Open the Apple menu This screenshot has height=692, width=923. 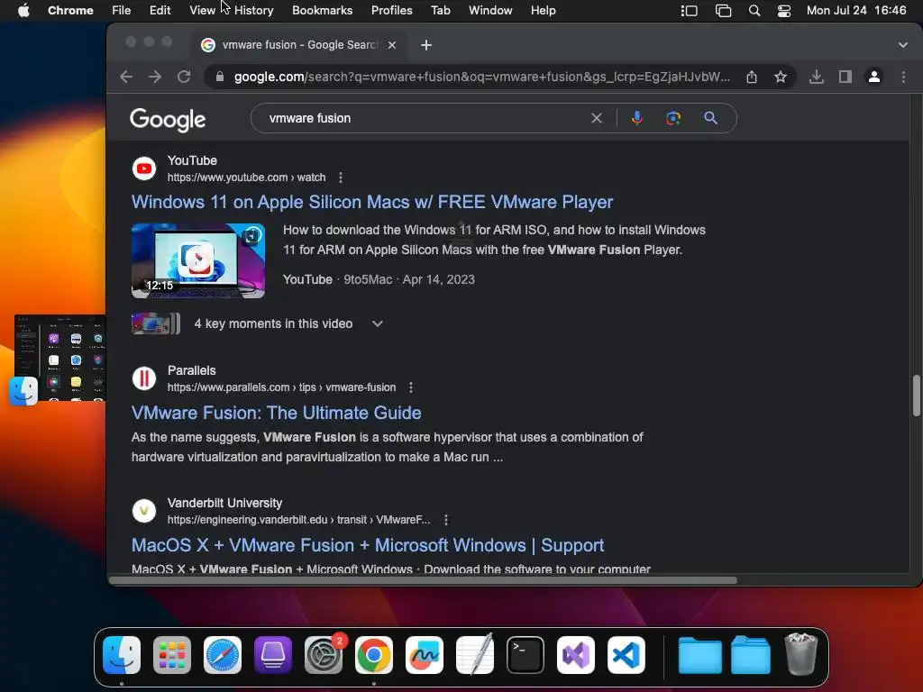click(x=23, y=10)
